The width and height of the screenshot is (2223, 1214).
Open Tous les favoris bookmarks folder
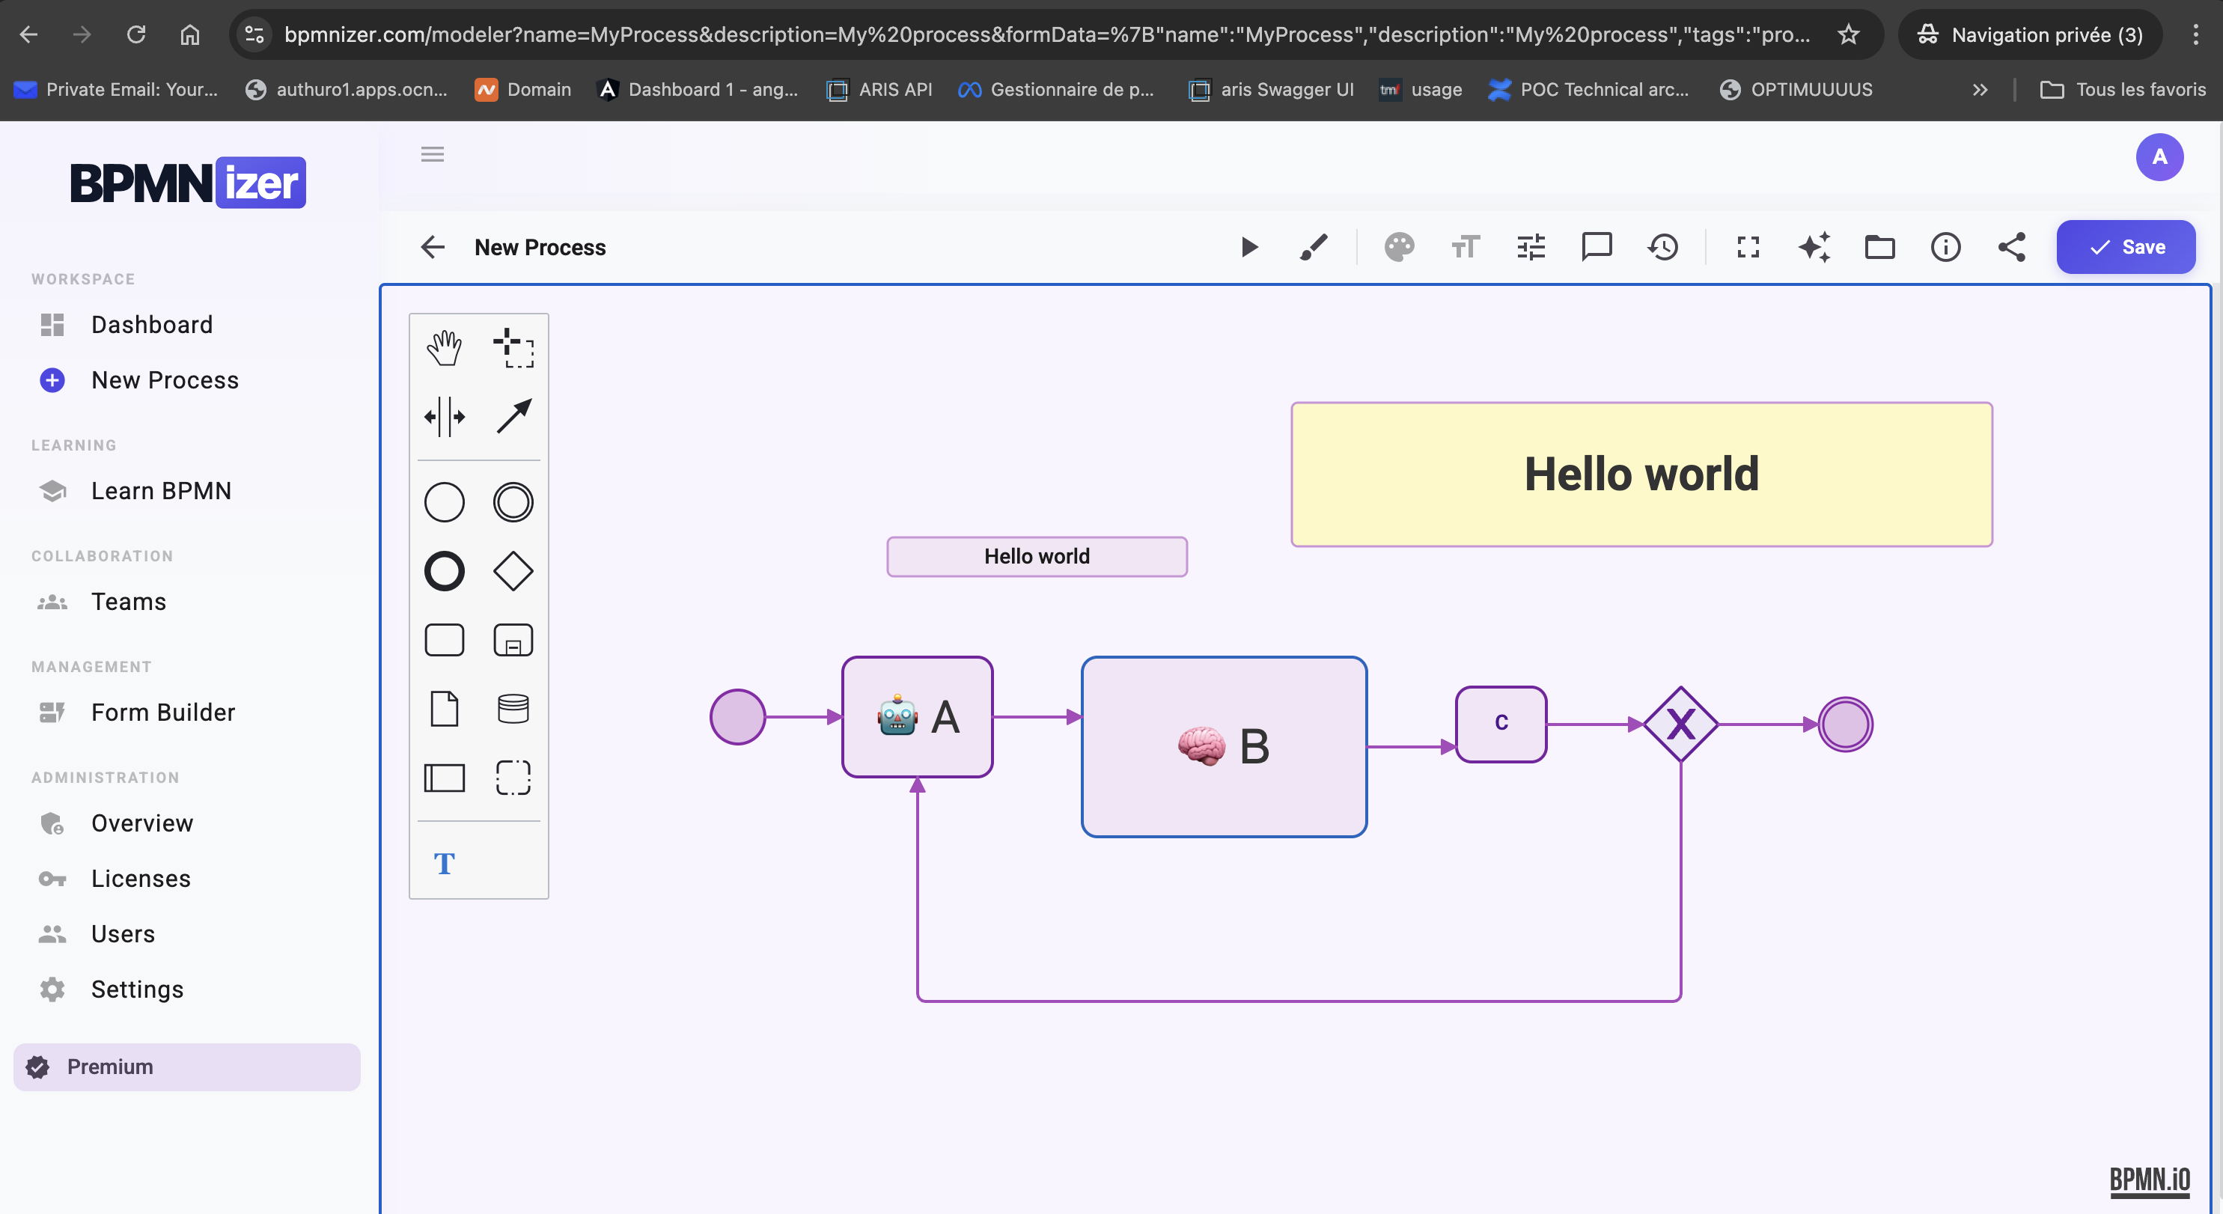pyautogui.click(x=2123, y=90)
